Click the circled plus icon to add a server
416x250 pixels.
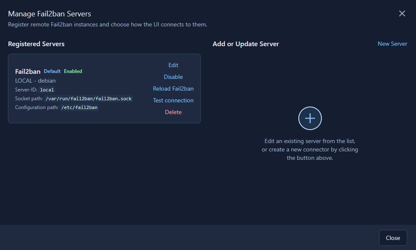click(310, 118)
